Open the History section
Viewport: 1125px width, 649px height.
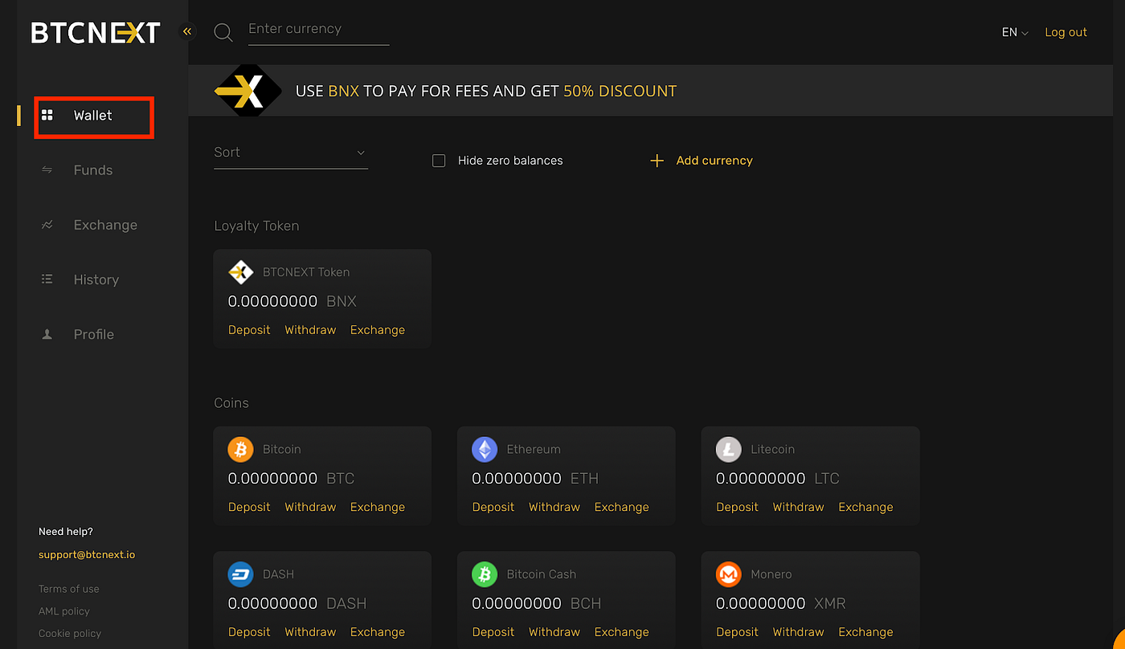tap(96, 280)
